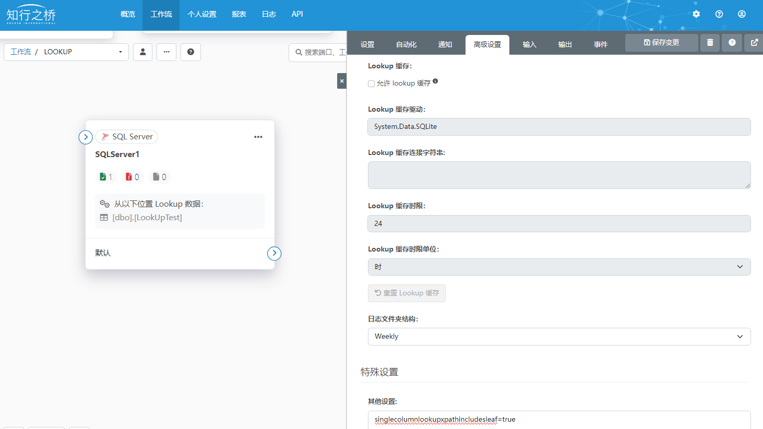Switch to the 自动化 tab
The height and width of the screenshot is (429, 763).
406,44
